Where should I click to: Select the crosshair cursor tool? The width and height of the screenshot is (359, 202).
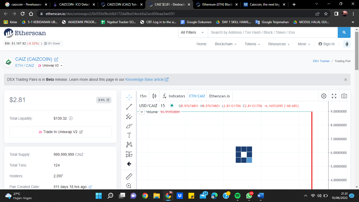pyautogui.click(x=129, y=98)
